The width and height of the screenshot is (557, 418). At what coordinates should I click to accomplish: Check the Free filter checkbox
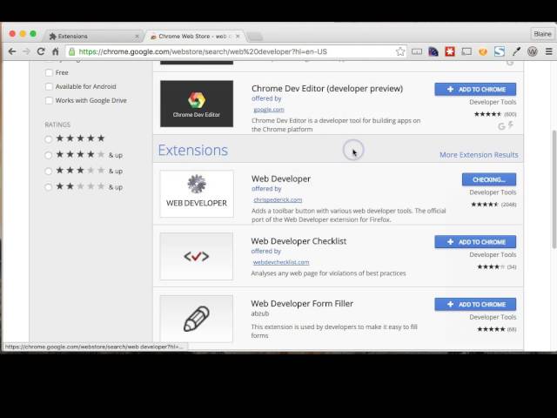coord(49,72)
